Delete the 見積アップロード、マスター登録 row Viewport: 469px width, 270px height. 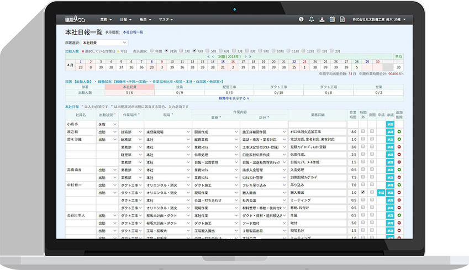coord(399,147)
